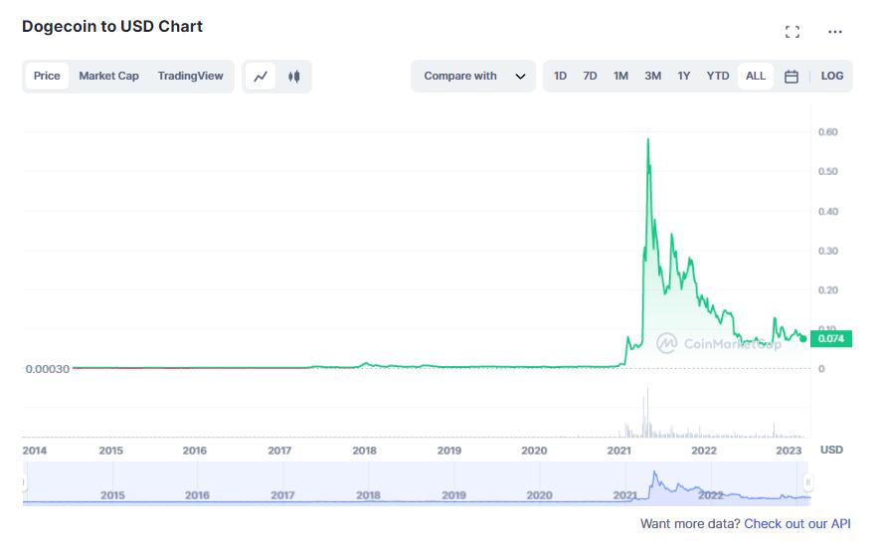Click right handle of range navigator
The image size is (879, 559).
pos(808,482)
